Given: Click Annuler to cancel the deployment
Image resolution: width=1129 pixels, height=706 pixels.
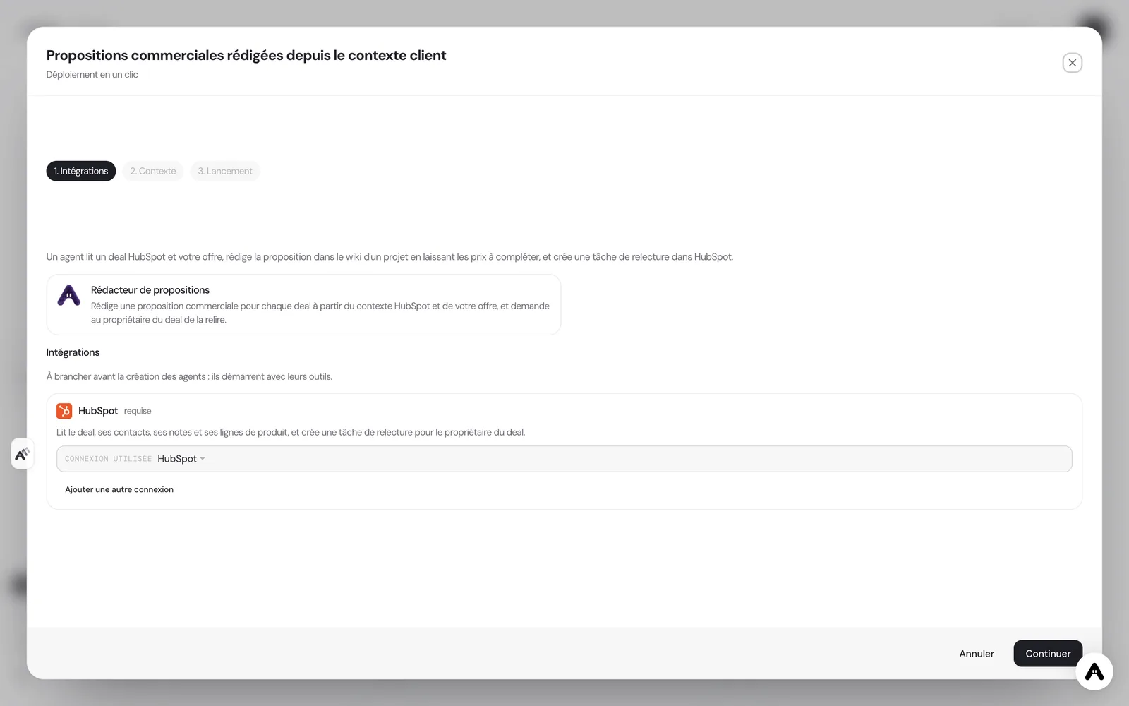Looking at the screenshot, I should pos(977,654).
